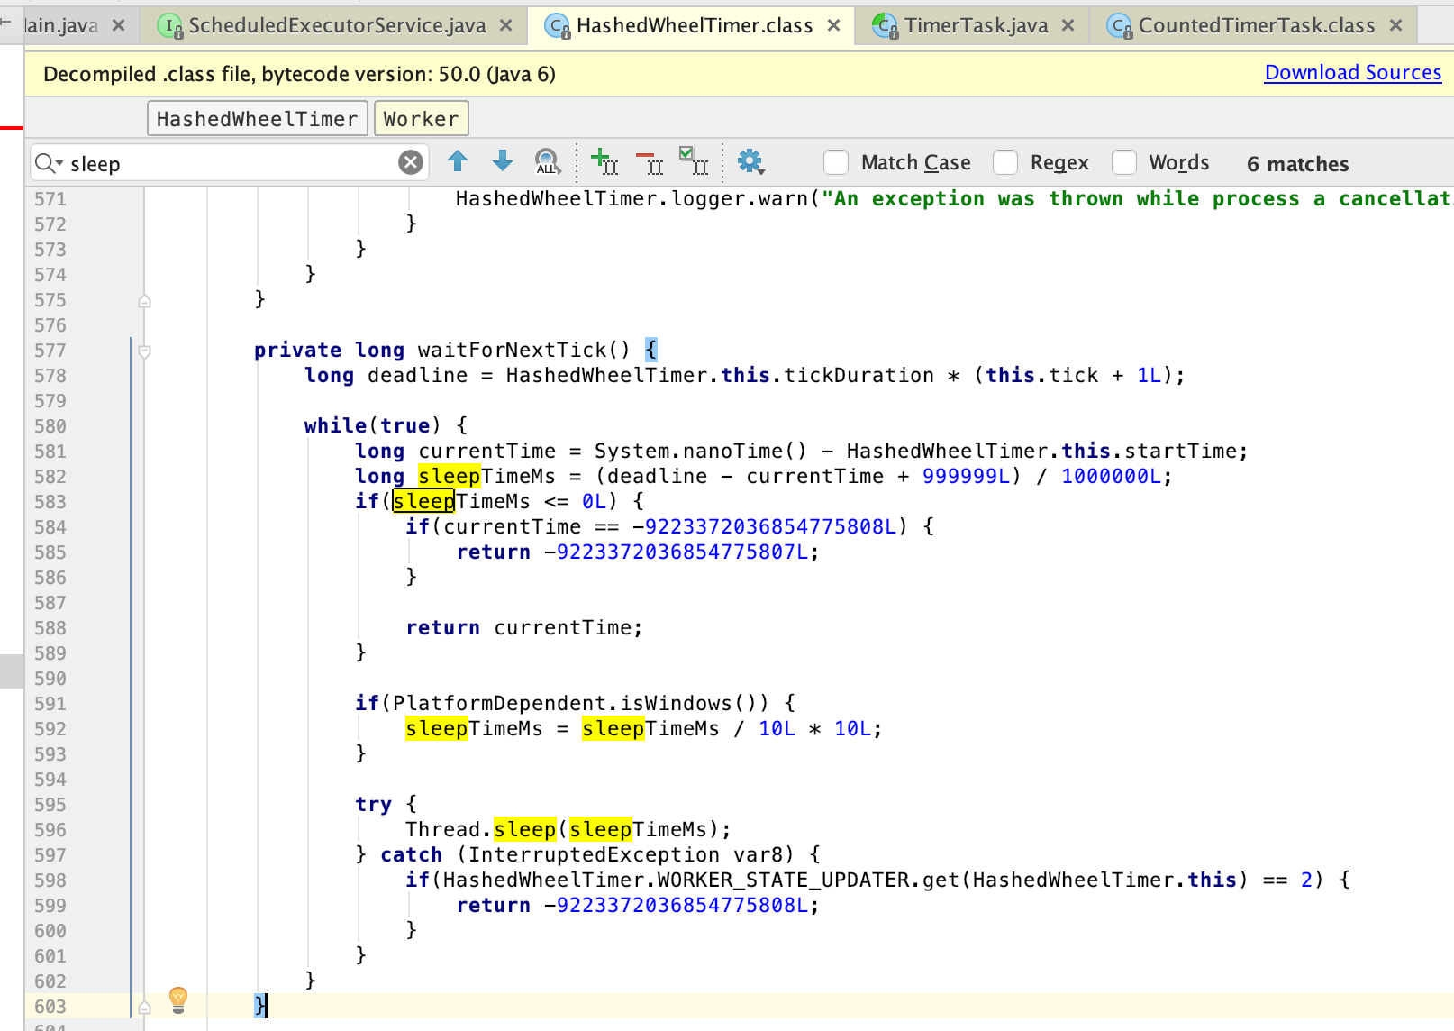Click System.nanoTime() call on line 581
Image resolution: width=1454 pixels, height=1031 pixels.
702,452
